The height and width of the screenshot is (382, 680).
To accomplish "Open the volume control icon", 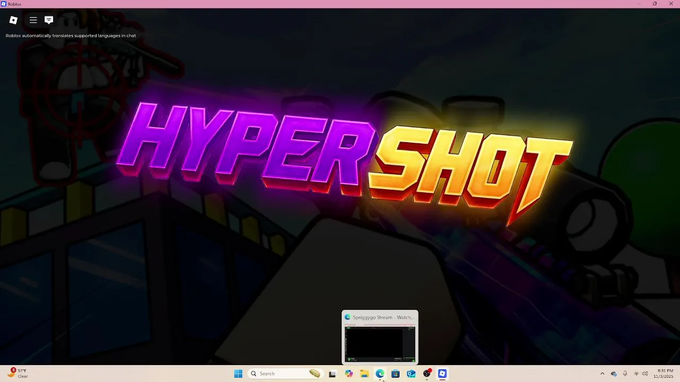I will [x=645, y=374].
